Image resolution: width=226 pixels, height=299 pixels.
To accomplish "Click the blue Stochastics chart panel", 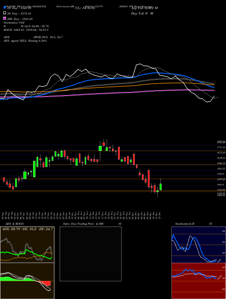I will [x=198, y=245].
